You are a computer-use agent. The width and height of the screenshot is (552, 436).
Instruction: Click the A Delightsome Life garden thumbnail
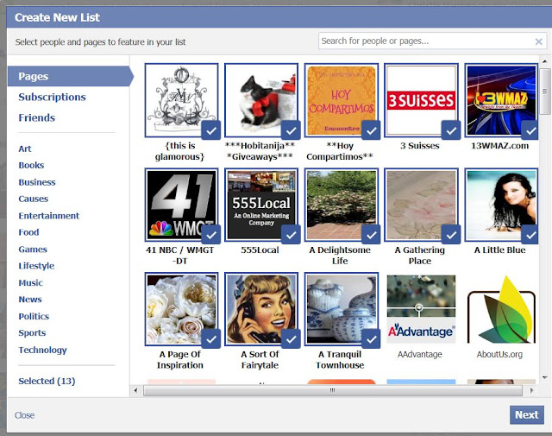342,205
